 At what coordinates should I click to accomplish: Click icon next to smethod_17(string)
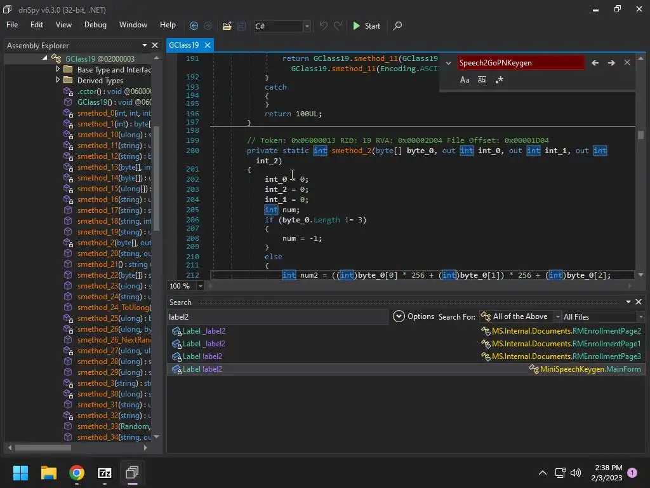point(68,210)
